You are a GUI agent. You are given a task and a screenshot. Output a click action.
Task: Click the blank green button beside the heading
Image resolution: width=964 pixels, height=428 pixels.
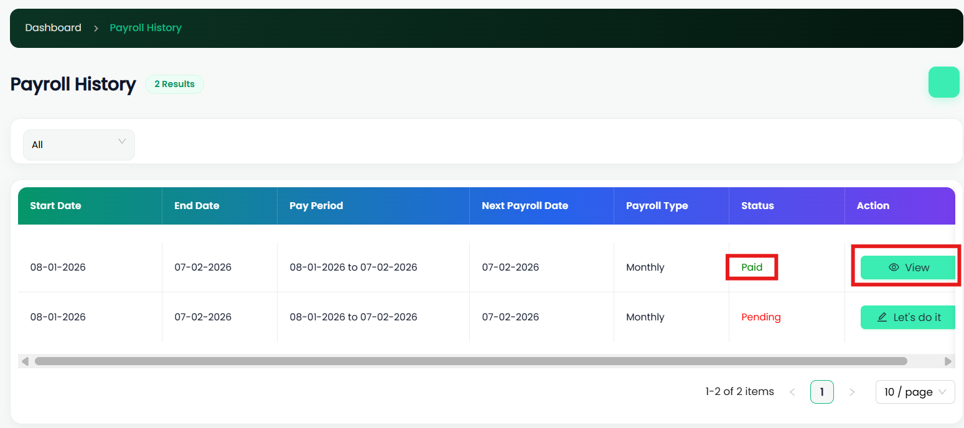[x=944, y=82]
